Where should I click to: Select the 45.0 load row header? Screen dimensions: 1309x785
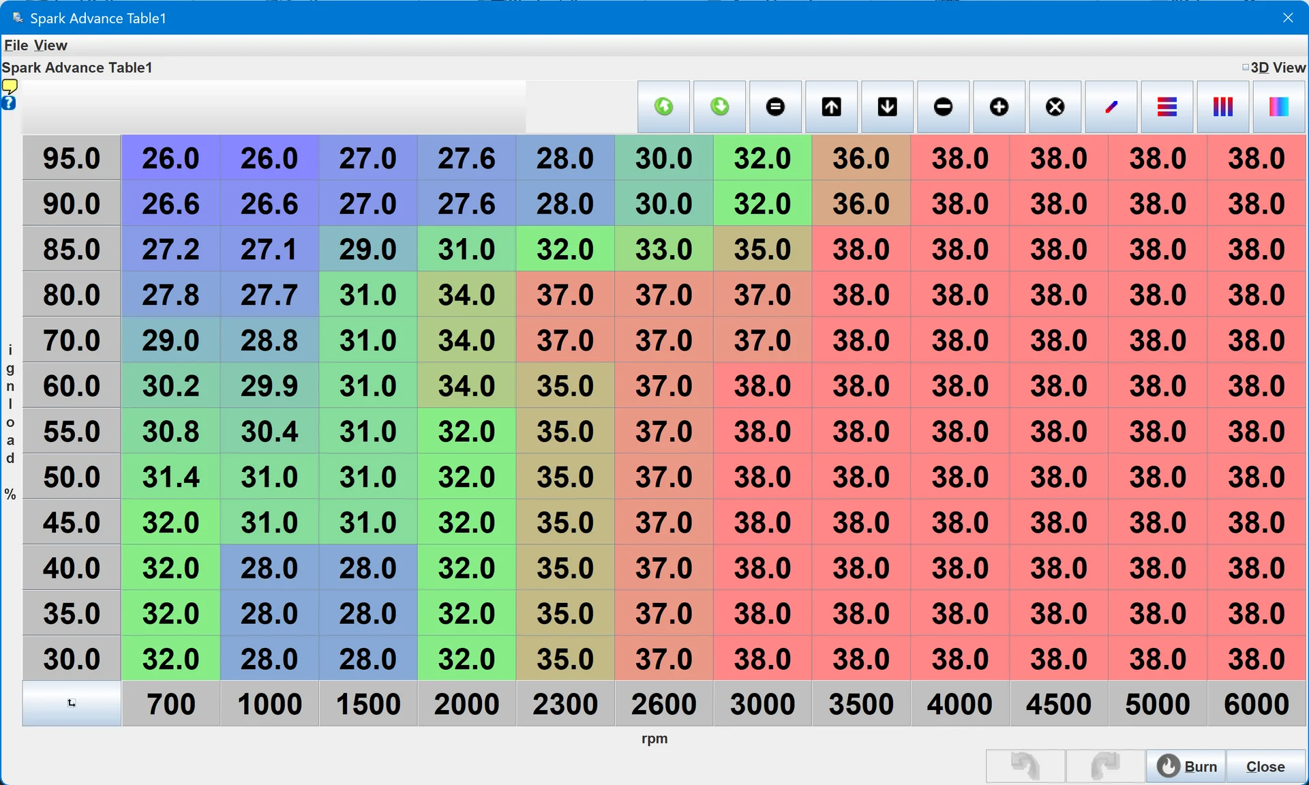click(72, 522)
